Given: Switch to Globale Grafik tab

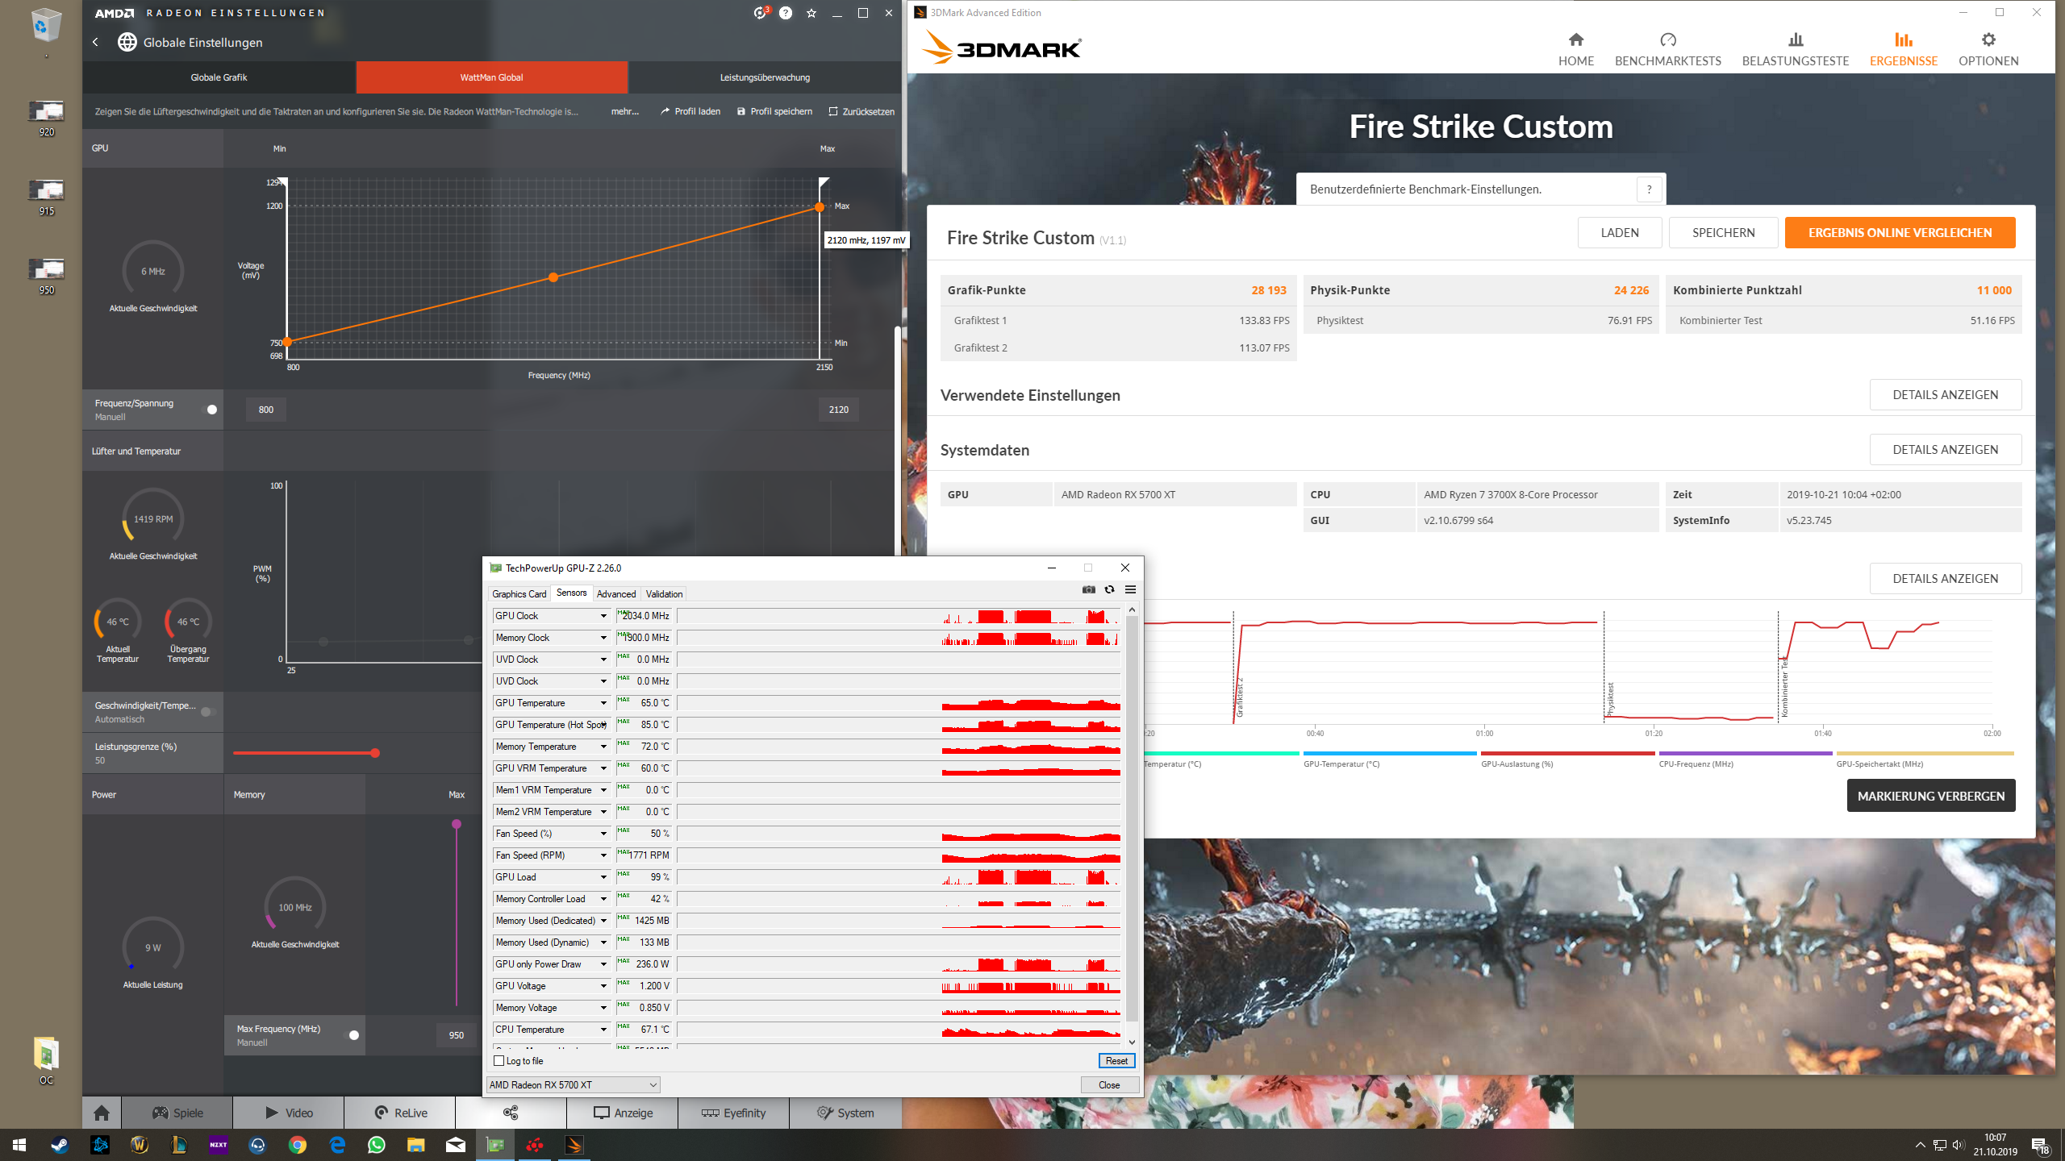Looking at the screenshot, I should point(219,77).
